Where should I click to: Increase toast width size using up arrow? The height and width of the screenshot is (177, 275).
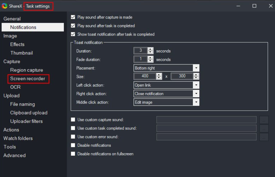click(x=159, y=75)
